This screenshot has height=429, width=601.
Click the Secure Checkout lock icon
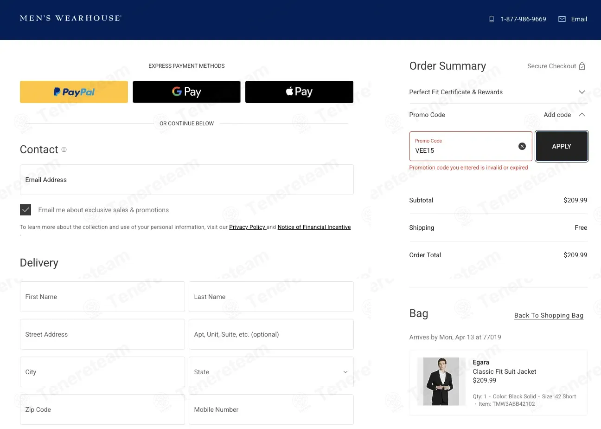point(582,66)
